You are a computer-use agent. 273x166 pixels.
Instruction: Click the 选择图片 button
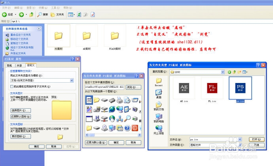pyautogui.click(x=21, y=110)
